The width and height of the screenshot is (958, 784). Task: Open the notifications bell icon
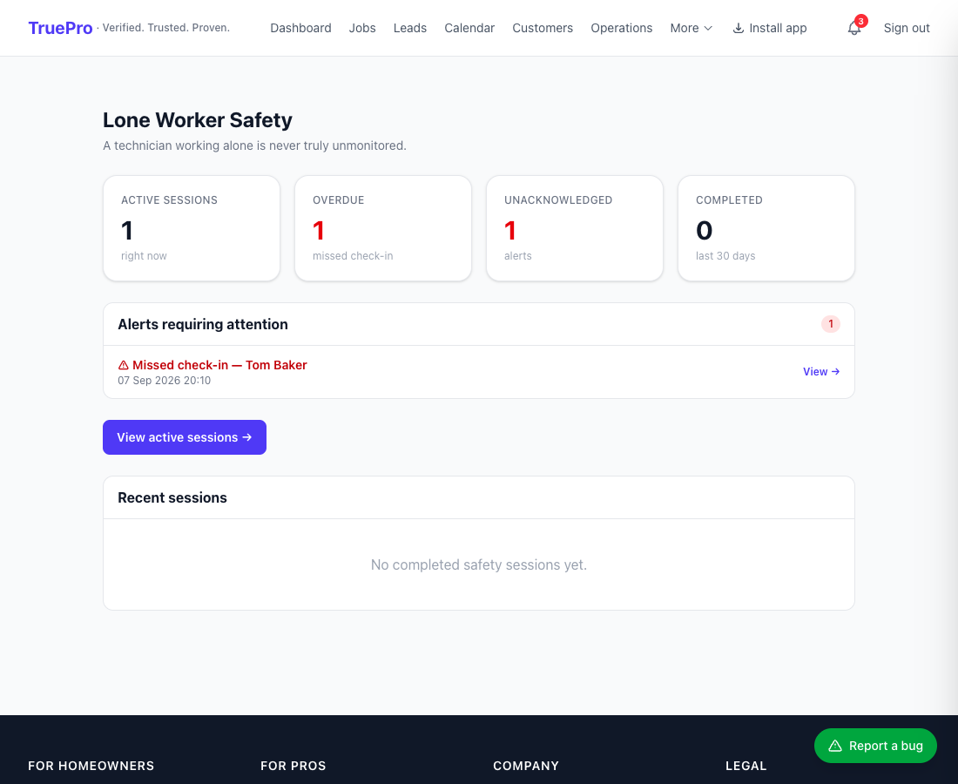tap(854, 28)
